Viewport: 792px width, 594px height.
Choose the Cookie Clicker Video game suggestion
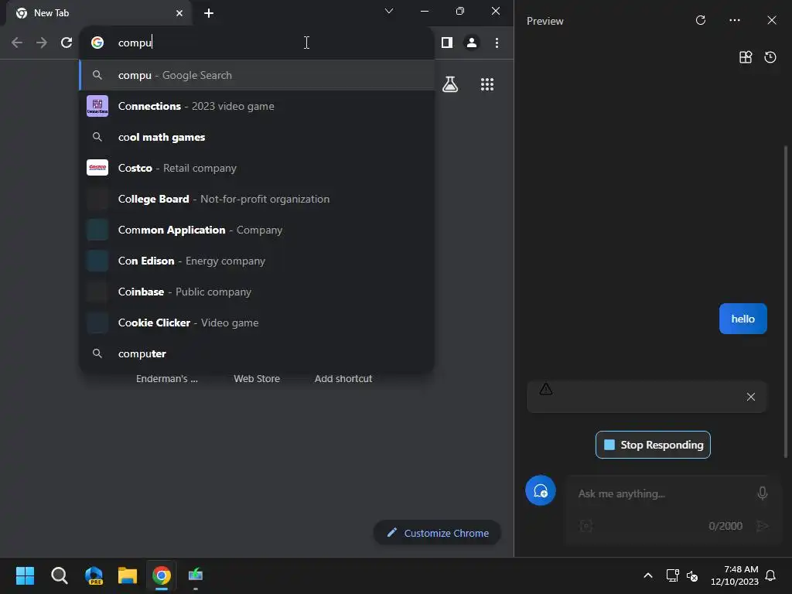[x=257, y=323]
